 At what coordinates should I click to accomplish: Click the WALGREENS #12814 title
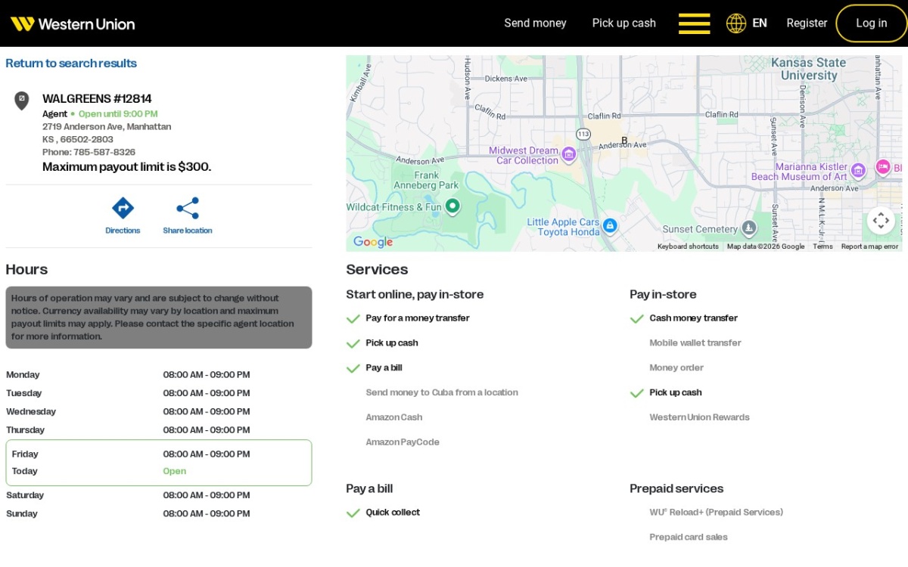(97, 98)
